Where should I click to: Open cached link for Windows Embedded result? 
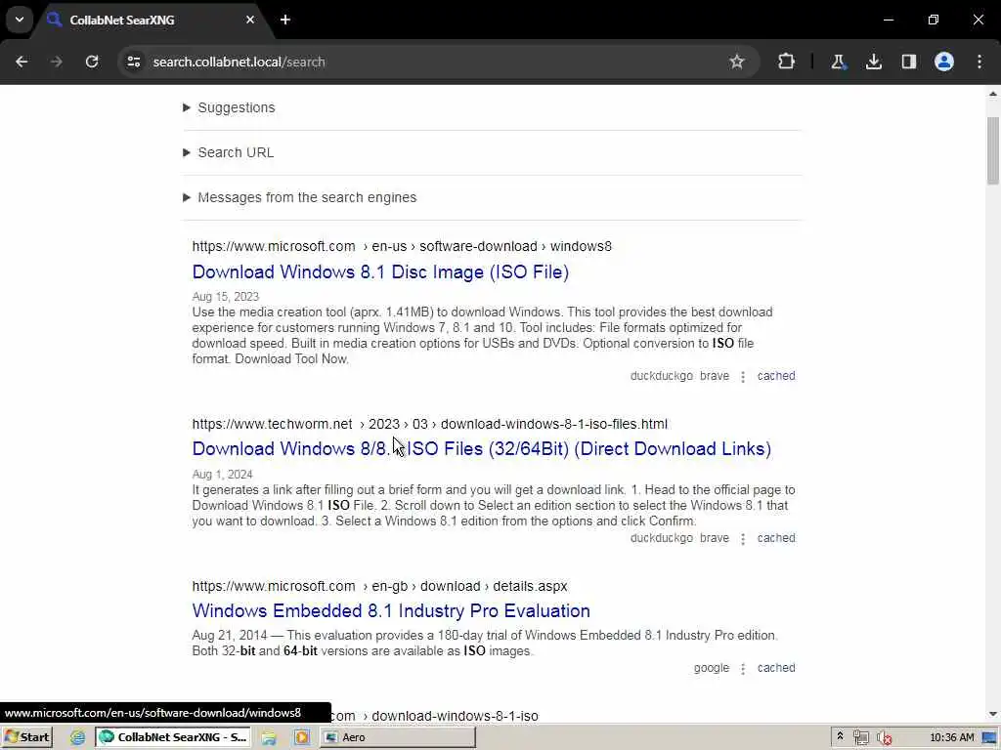775,668
